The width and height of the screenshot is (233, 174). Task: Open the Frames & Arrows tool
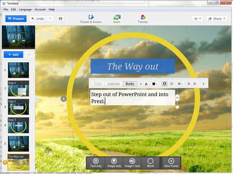click(91, 19)
